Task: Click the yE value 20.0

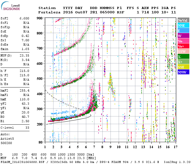Action: pyautogui.click(x=25, y=112)
